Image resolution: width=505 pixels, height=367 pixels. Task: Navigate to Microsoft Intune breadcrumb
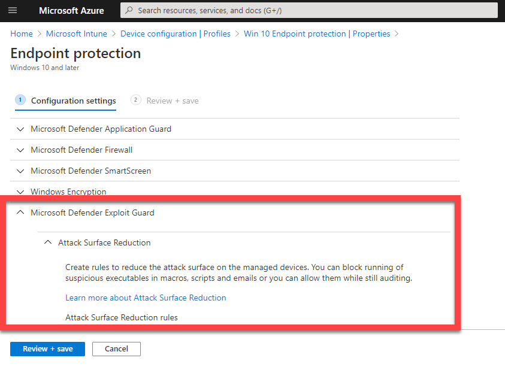(77, 34)
